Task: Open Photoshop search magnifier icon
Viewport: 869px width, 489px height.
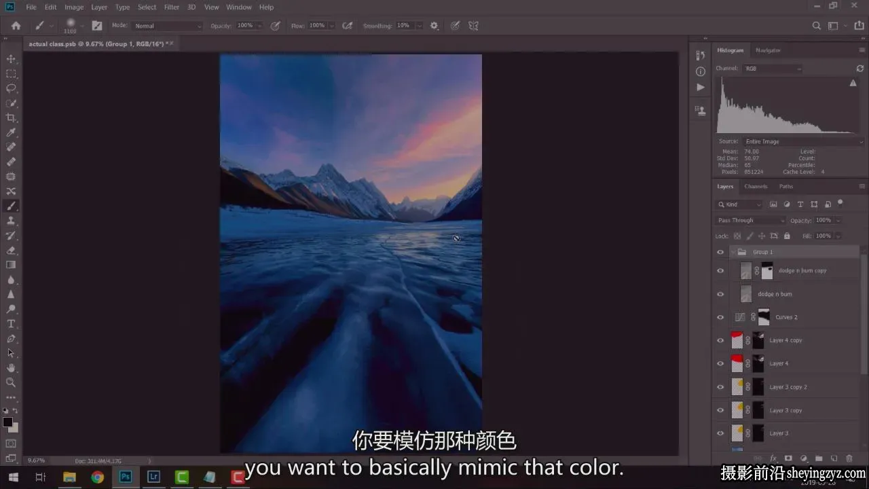Action: [x=817, y=26]
